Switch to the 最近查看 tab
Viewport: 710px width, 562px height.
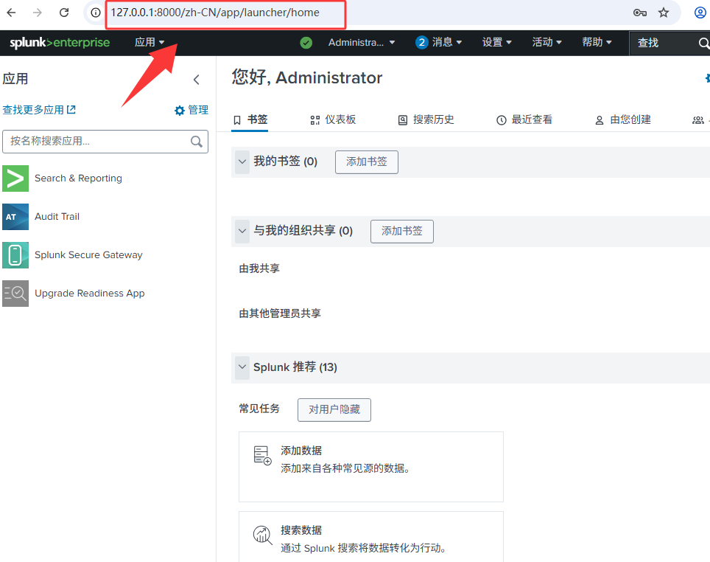(x=524, y=119)
